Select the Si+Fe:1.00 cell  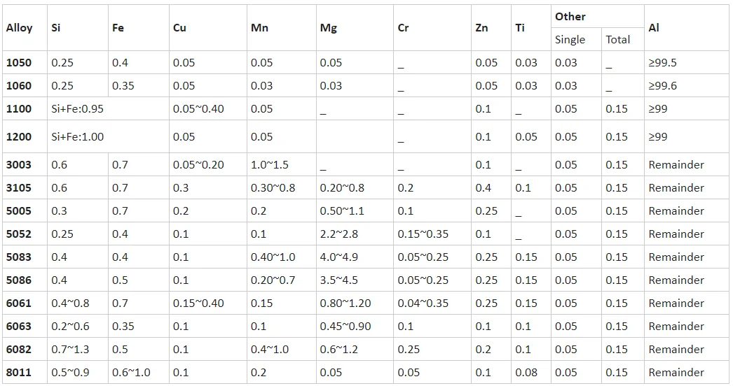(x=78, y=137)
